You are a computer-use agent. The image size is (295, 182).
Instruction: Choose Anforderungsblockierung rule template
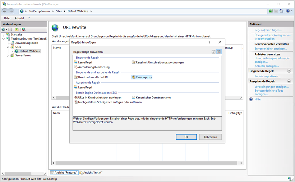[94, 67]
